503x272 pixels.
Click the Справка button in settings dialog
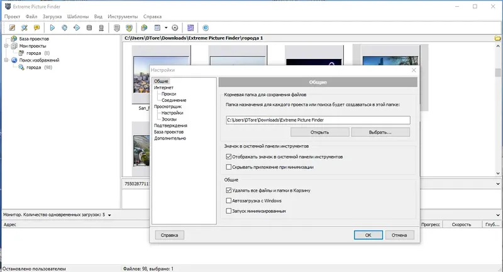[169, 235]
